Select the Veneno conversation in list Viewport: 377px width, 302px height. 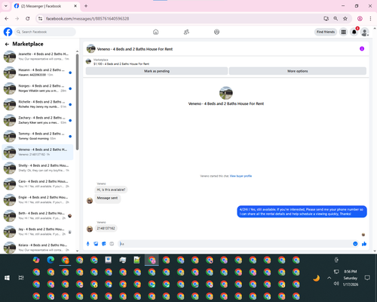click(38, 152)
